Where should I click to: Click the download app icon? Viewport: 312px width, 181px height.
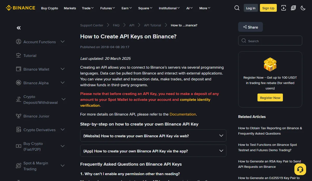point(284,8)
